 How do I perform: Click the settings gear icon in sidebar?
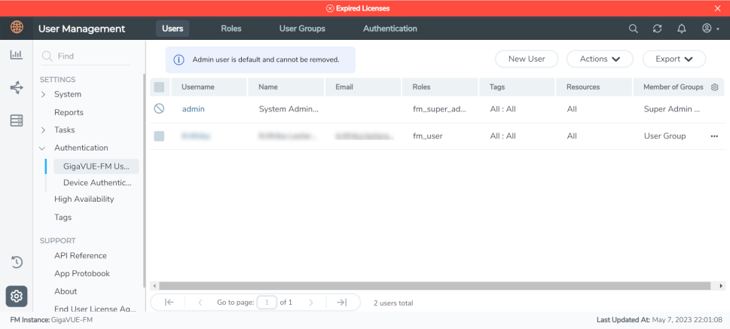16,296
